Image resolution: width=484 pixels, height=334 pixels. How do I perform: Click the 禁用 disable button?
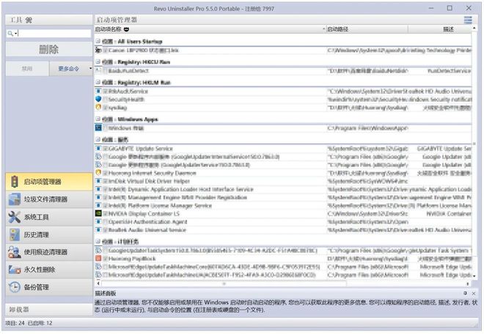pos(27,68)
